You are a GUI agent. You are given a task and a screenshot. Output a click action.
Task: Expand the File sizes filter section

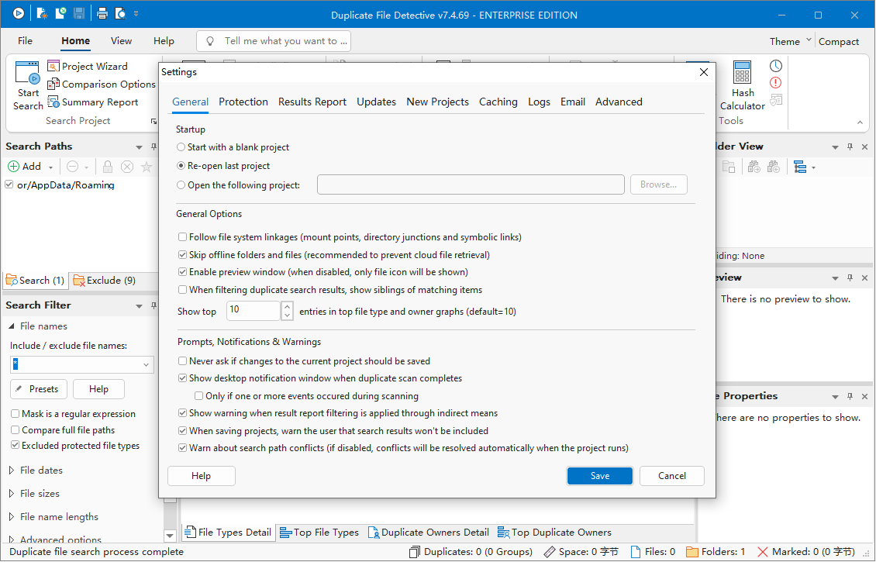tap(12, 494)
